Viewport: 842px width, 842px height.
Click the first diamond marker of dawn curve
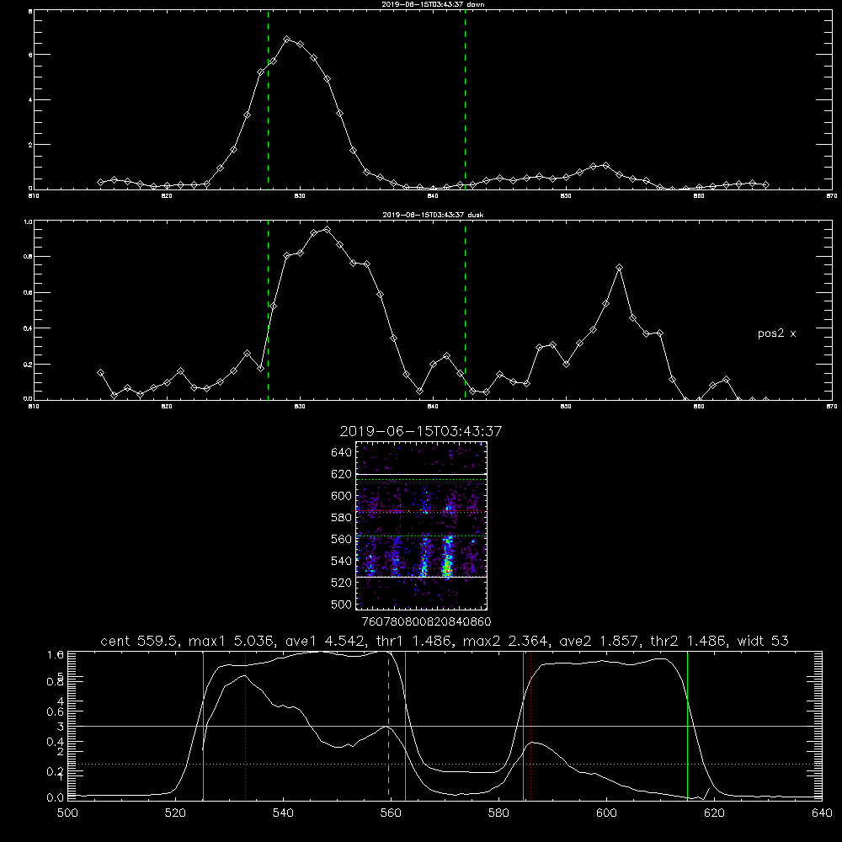[100, 182]
